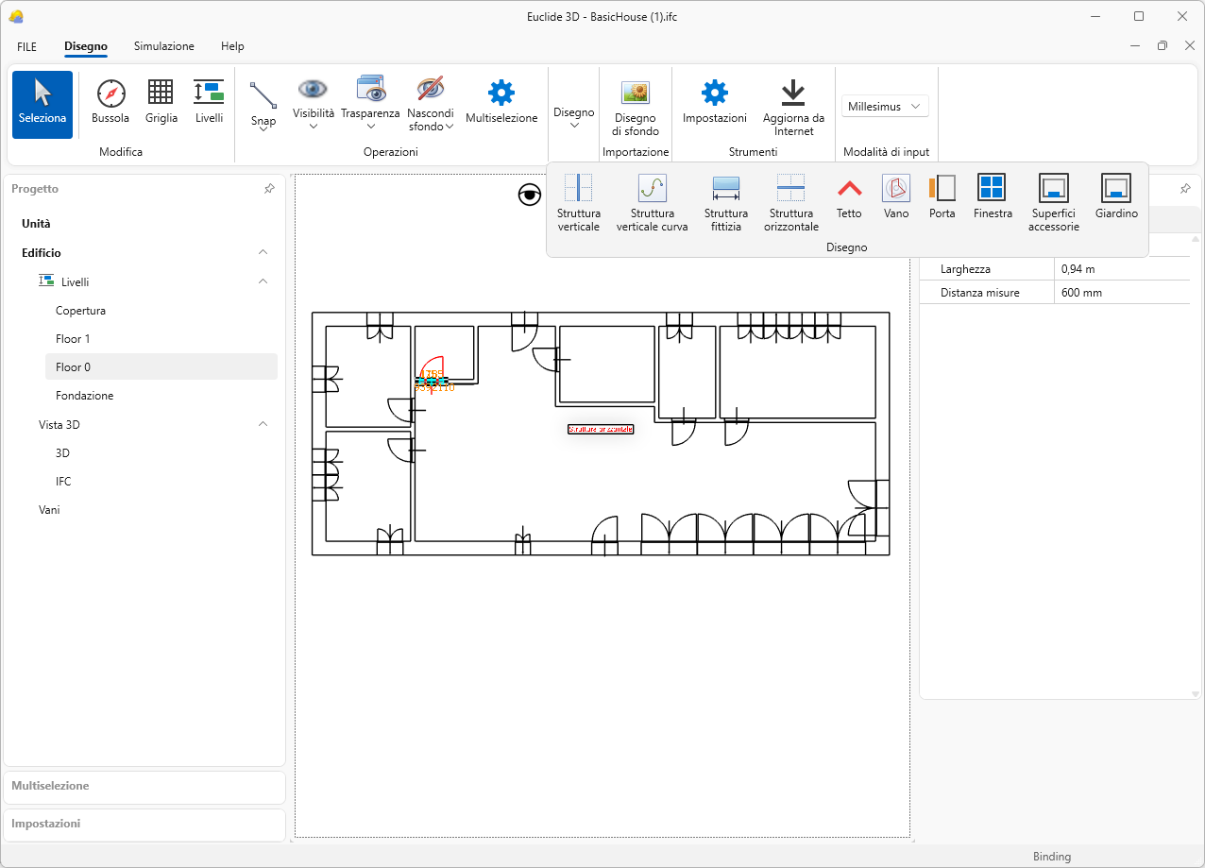The width and height of the screenshot is (1205, 868).
Task: Toggle Multiselezione mode in ribbon
Action: tap(501, 102)
